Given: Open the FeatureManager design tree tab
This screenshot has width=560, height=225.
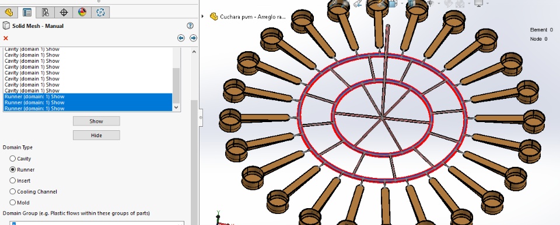Looking at the screenshot, I should tap(9, 12).
